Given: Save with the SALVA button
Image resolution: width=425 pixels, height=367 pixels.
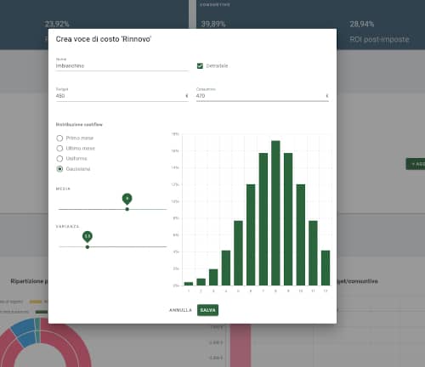Looking at the screenshot, I should (207, 310).
